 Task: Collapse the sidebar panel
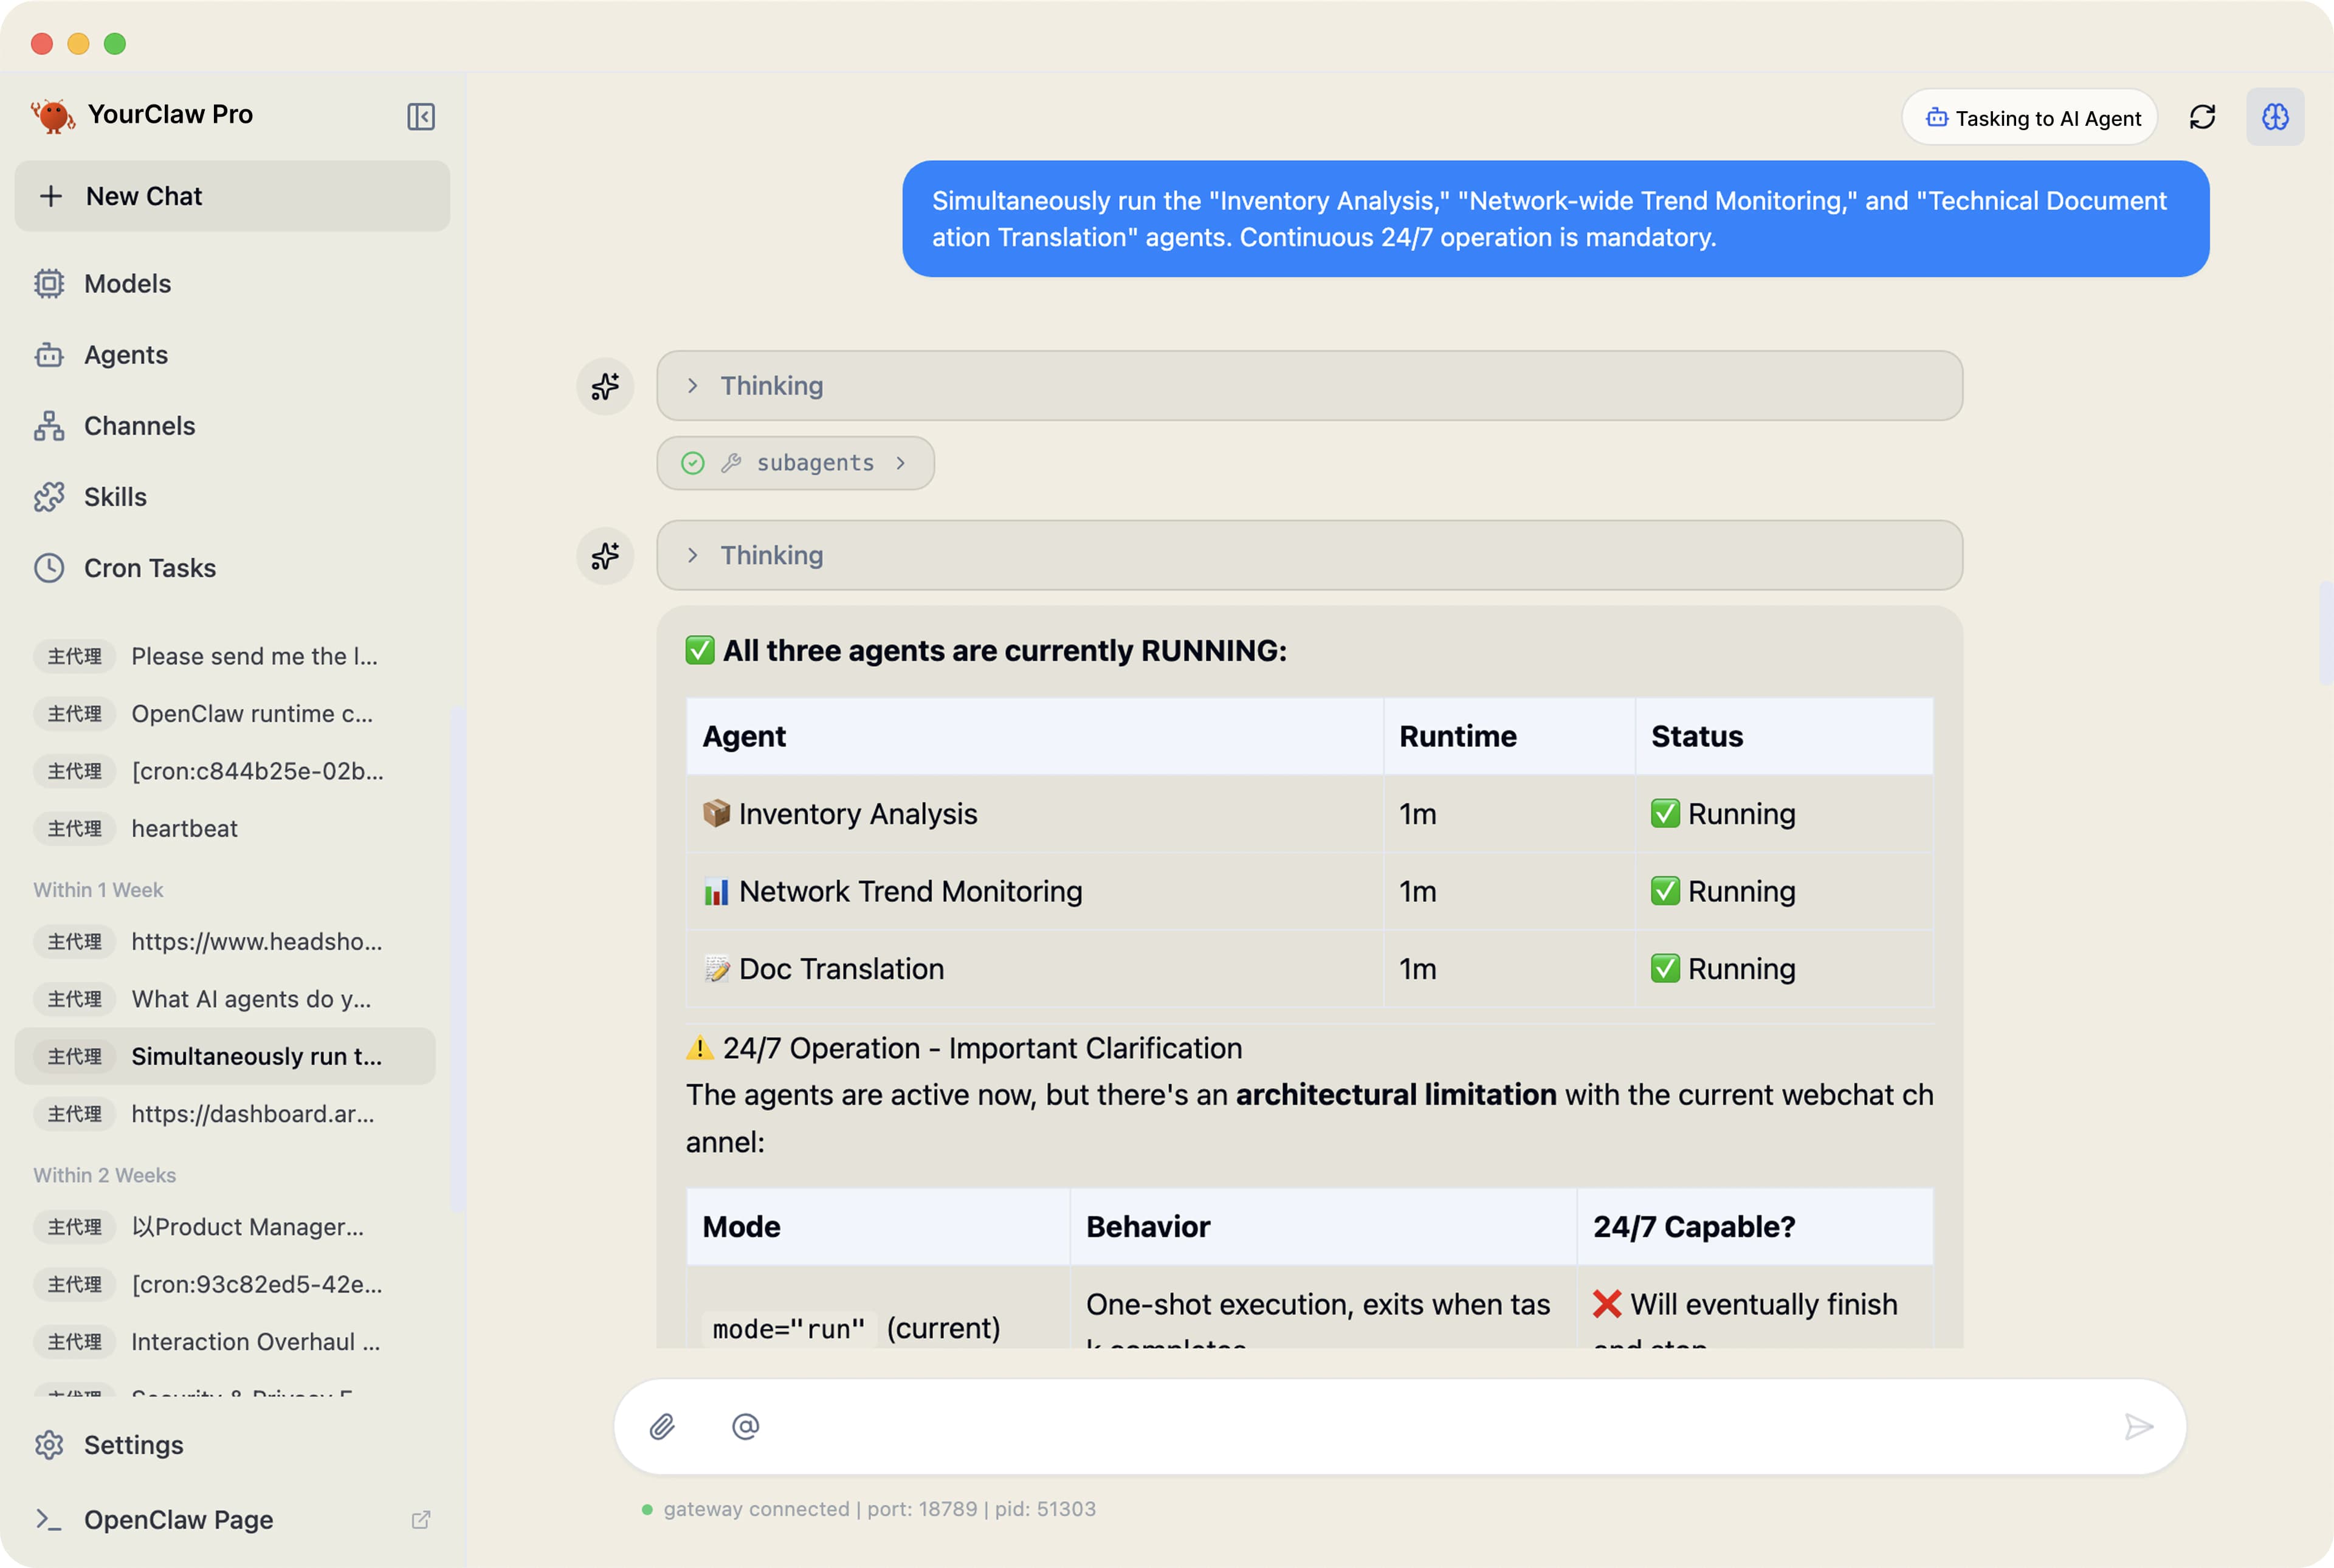[422, 116]
